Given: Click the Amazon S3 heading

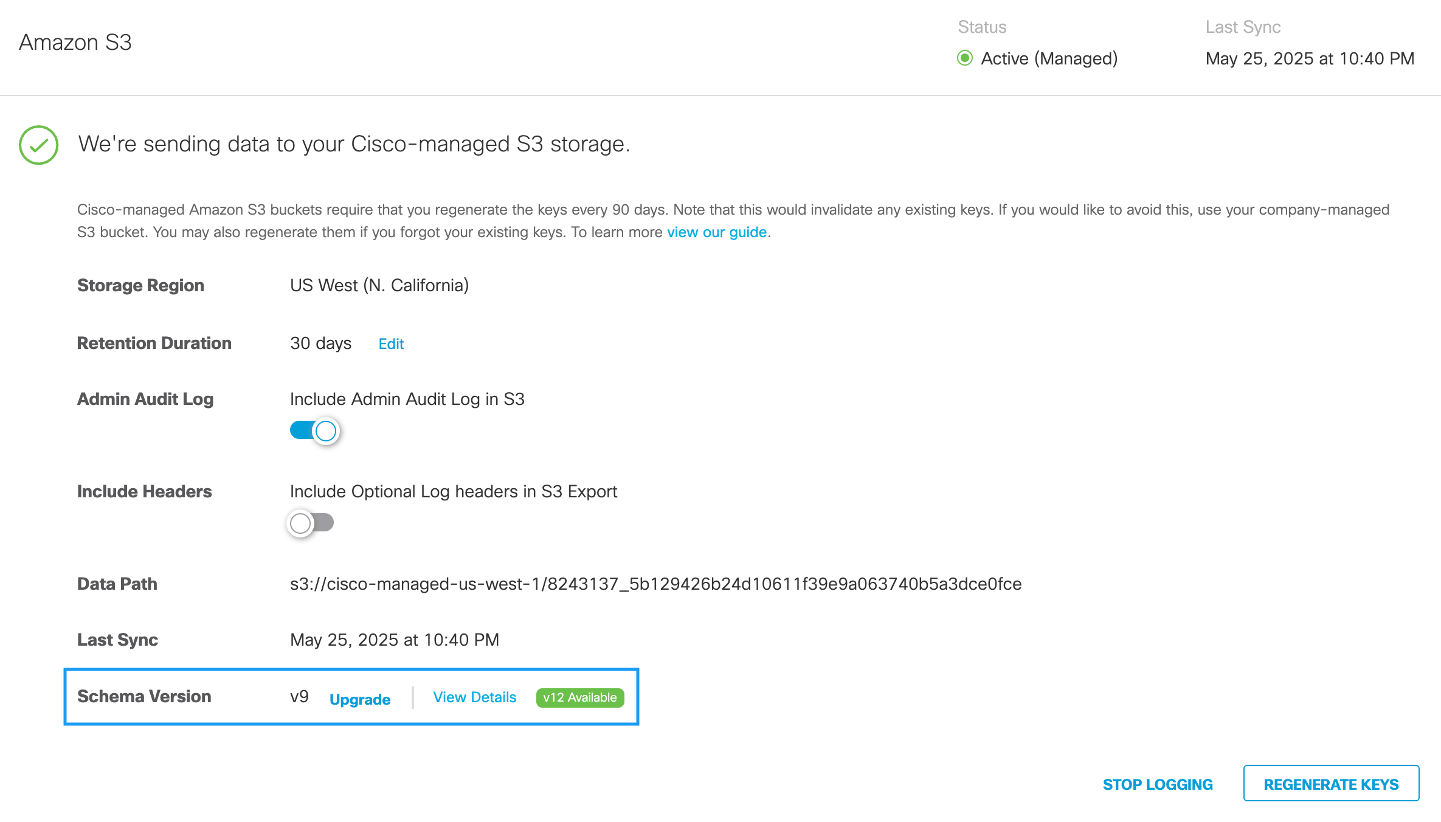Looking at the screenshot, I should click(x=75, y=43).
